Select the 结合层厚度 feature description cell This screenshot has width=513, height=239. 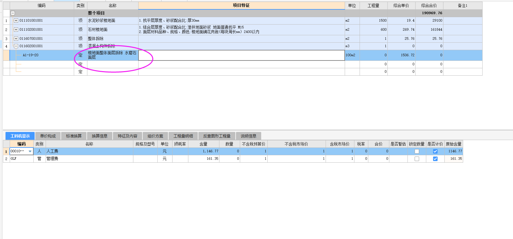coord(241,29)
